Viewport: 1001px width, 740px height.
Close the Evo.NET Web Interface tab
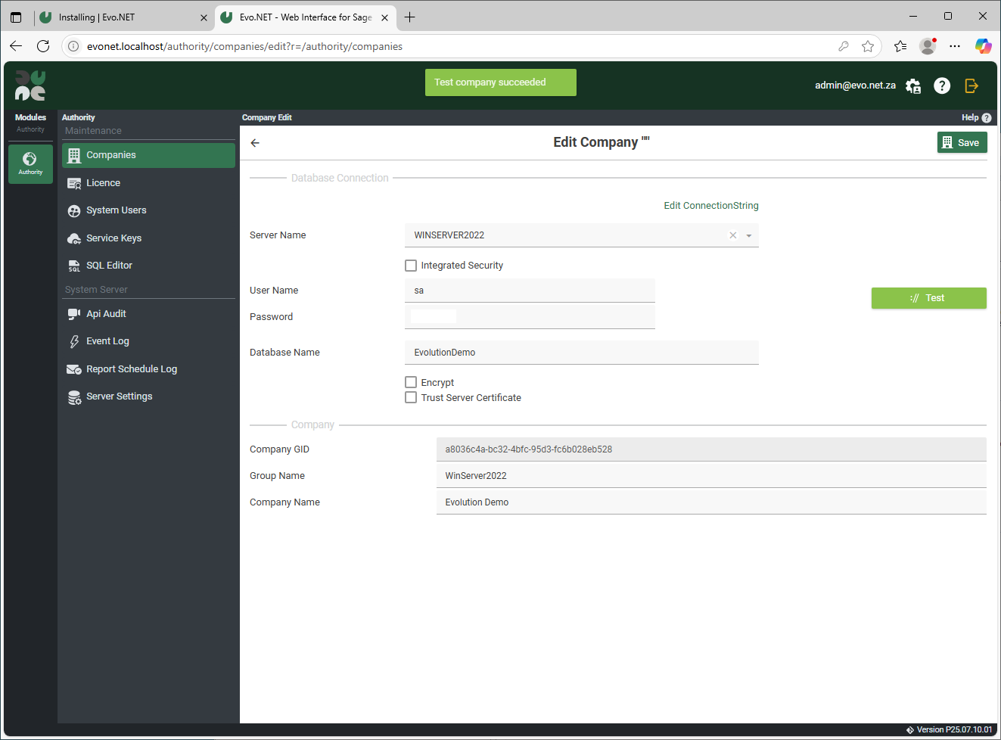click(384, 17)
